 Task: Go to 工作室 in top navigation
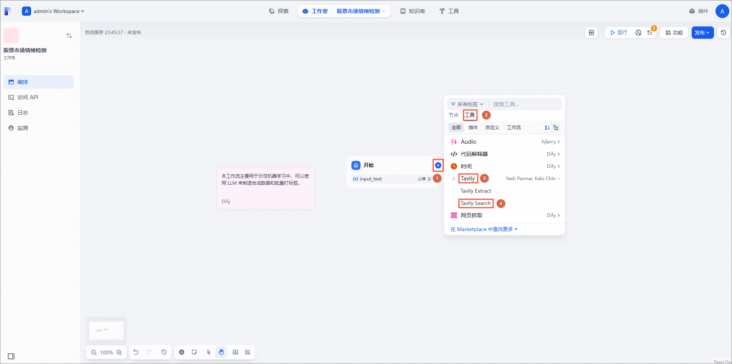click(316, 11)
